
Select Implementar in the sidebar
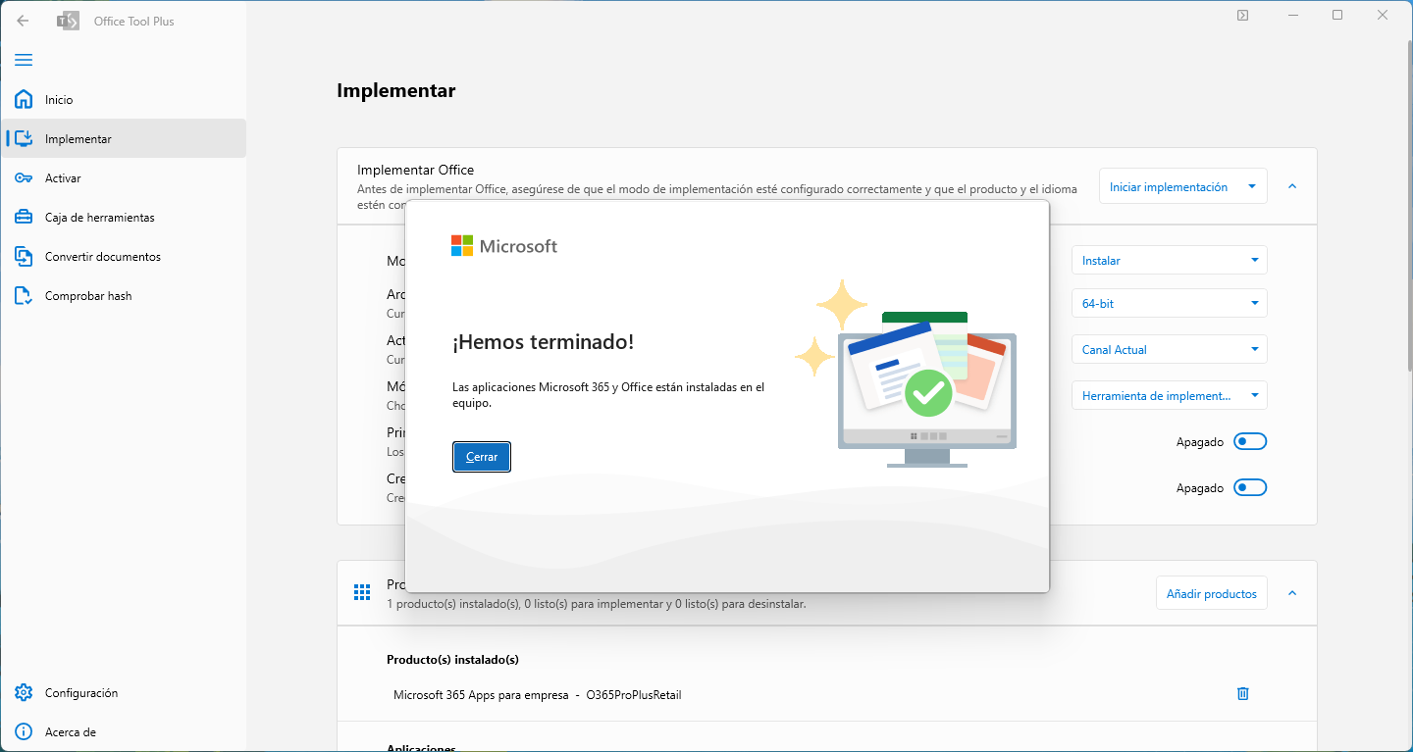(x=124, y=138)
